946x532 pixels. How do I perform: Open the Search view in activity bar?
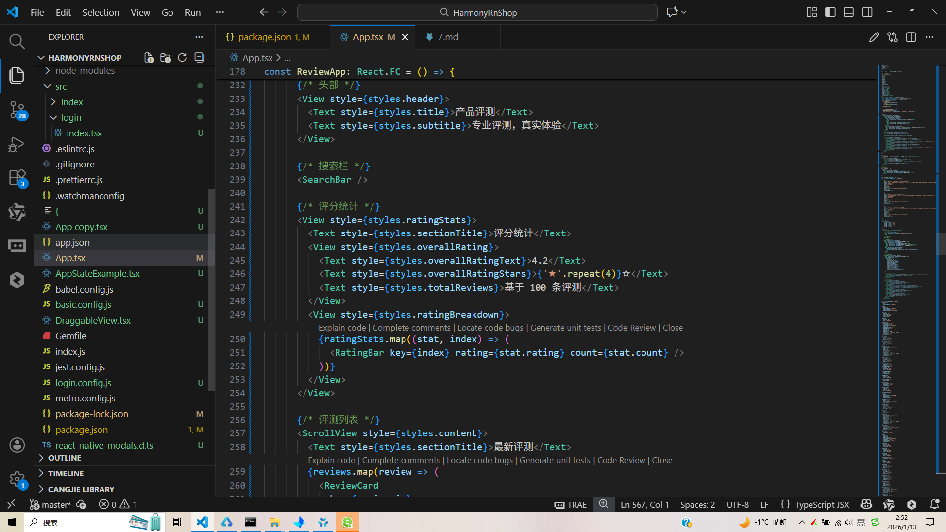coord(17,41)
